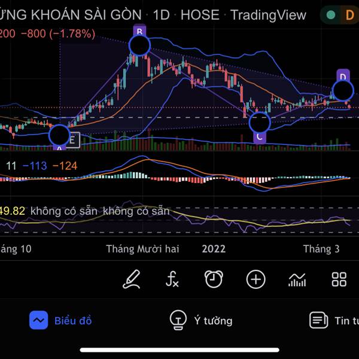Tap the lightbulb Ý tưởng icon
359x359 pixels.
(x=178, y=320)
